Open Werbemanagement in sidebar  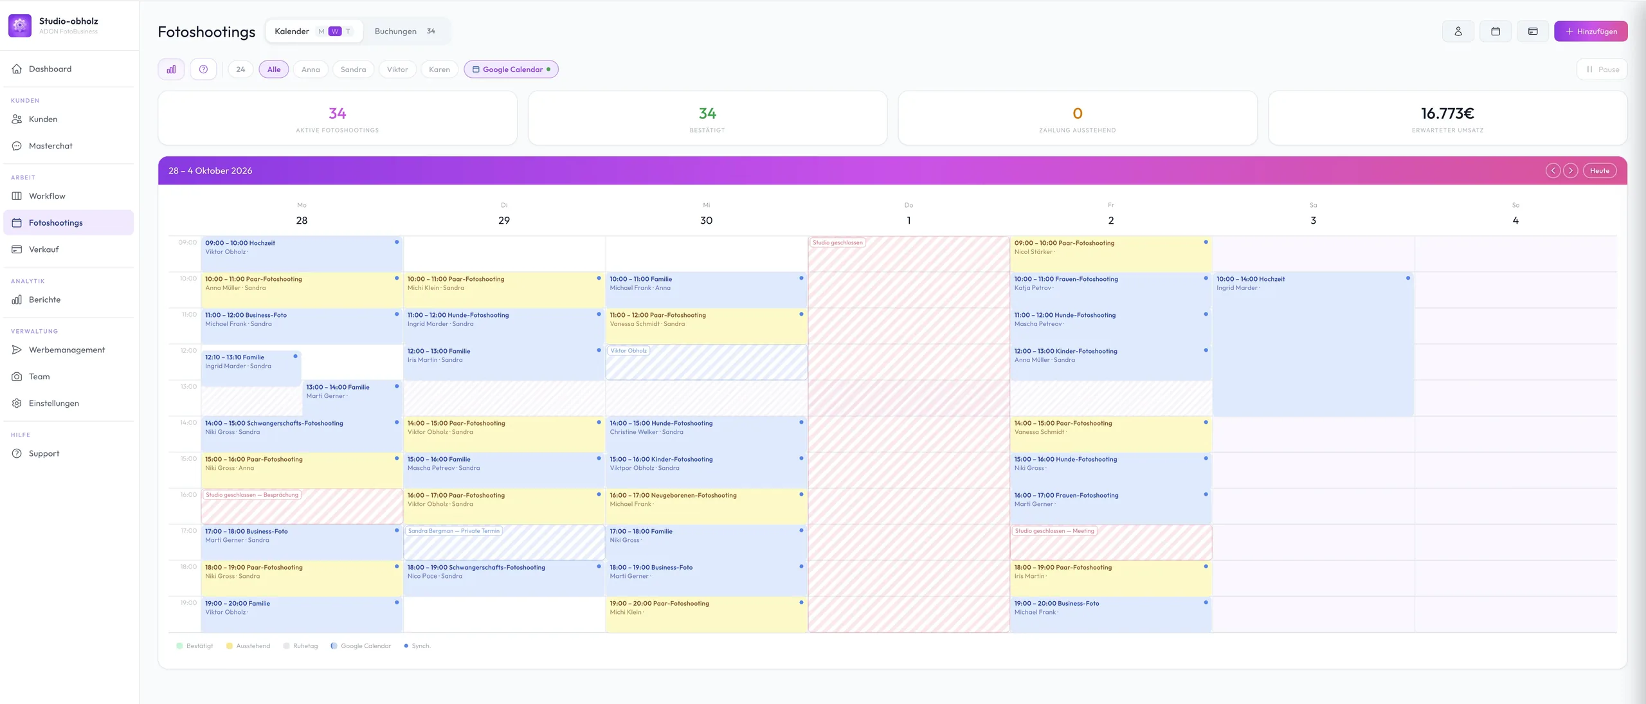pos(69,350)
